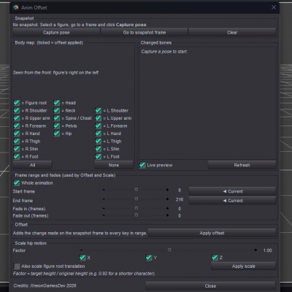
Task: Decrease End frame with minus
Action: 104,199
